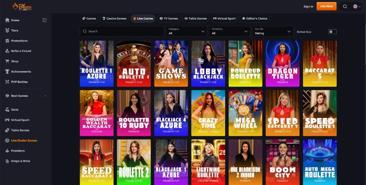Open the search magnifier icon in header
Image resolution: width=366 pixels, height=185 pixels.
[345, 7]
